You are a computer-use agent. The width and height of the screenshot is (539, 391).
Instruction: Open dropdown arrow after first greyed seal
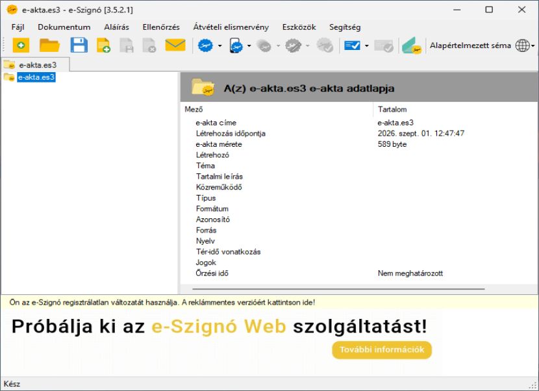tap(278, 45)
